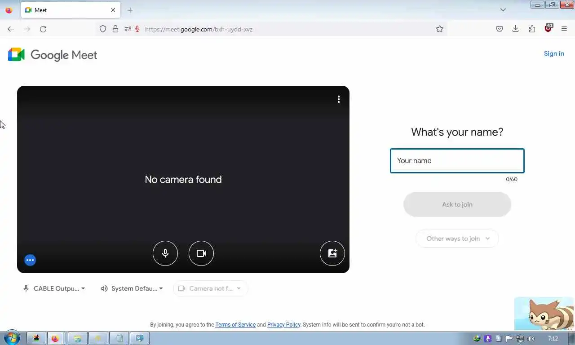The image size is (575, 345).
Task: Expand Other ways to join
Action: tap(457, 239)
